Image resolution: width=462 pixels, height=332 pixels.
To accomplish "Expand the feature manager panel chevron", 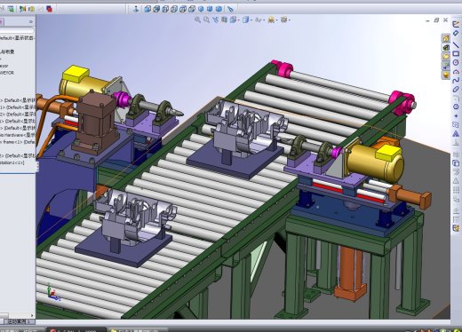I will point(31,21).
